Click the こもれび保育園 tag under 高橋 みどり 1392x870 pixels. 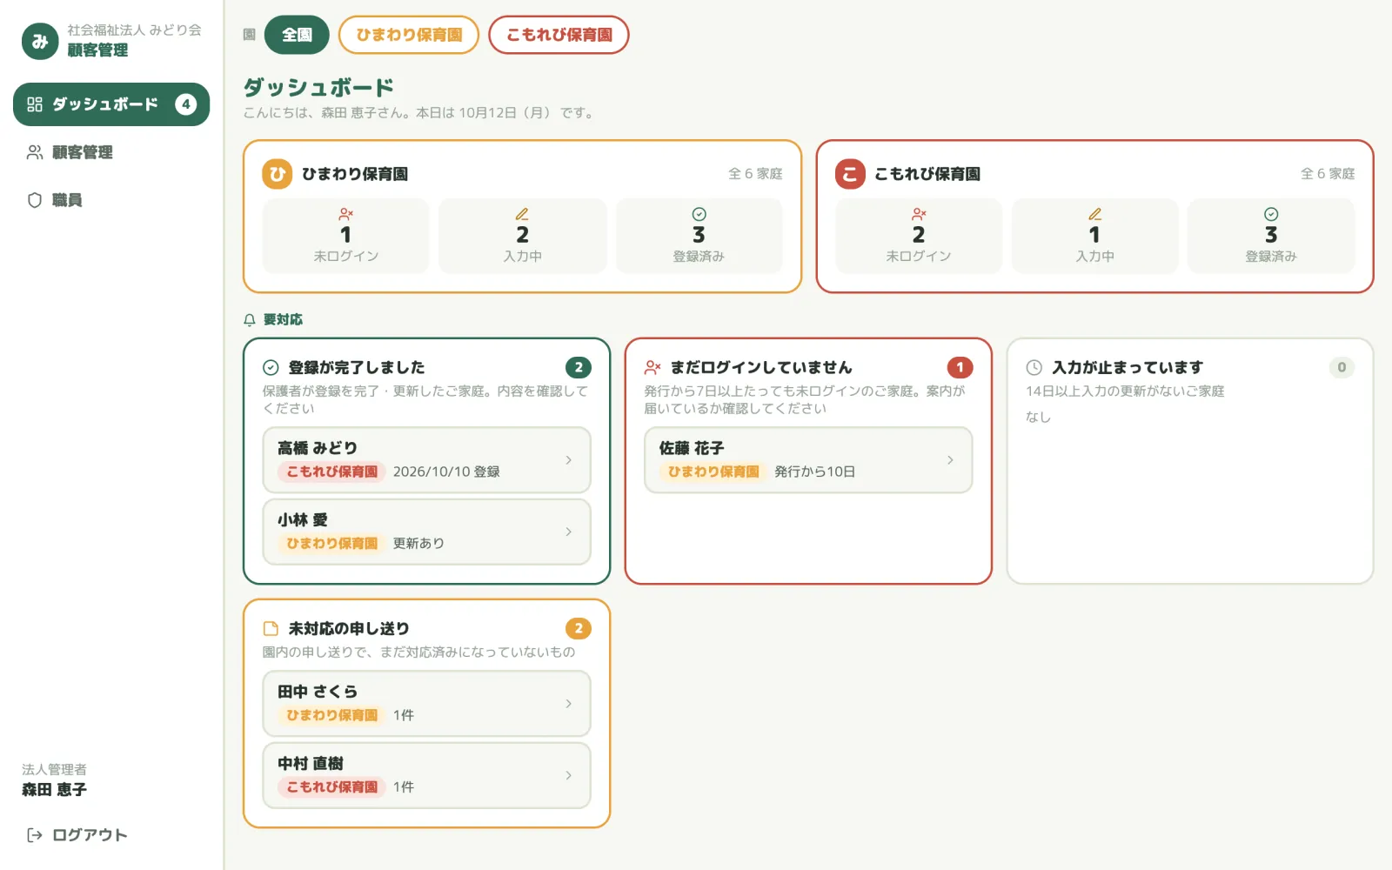click(x=332, y=472)
